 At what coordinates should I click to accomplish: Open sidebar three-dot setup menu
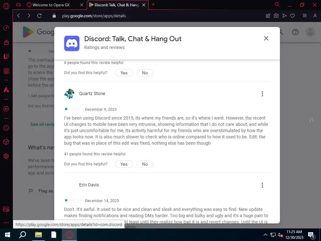(x=6, y=222)
